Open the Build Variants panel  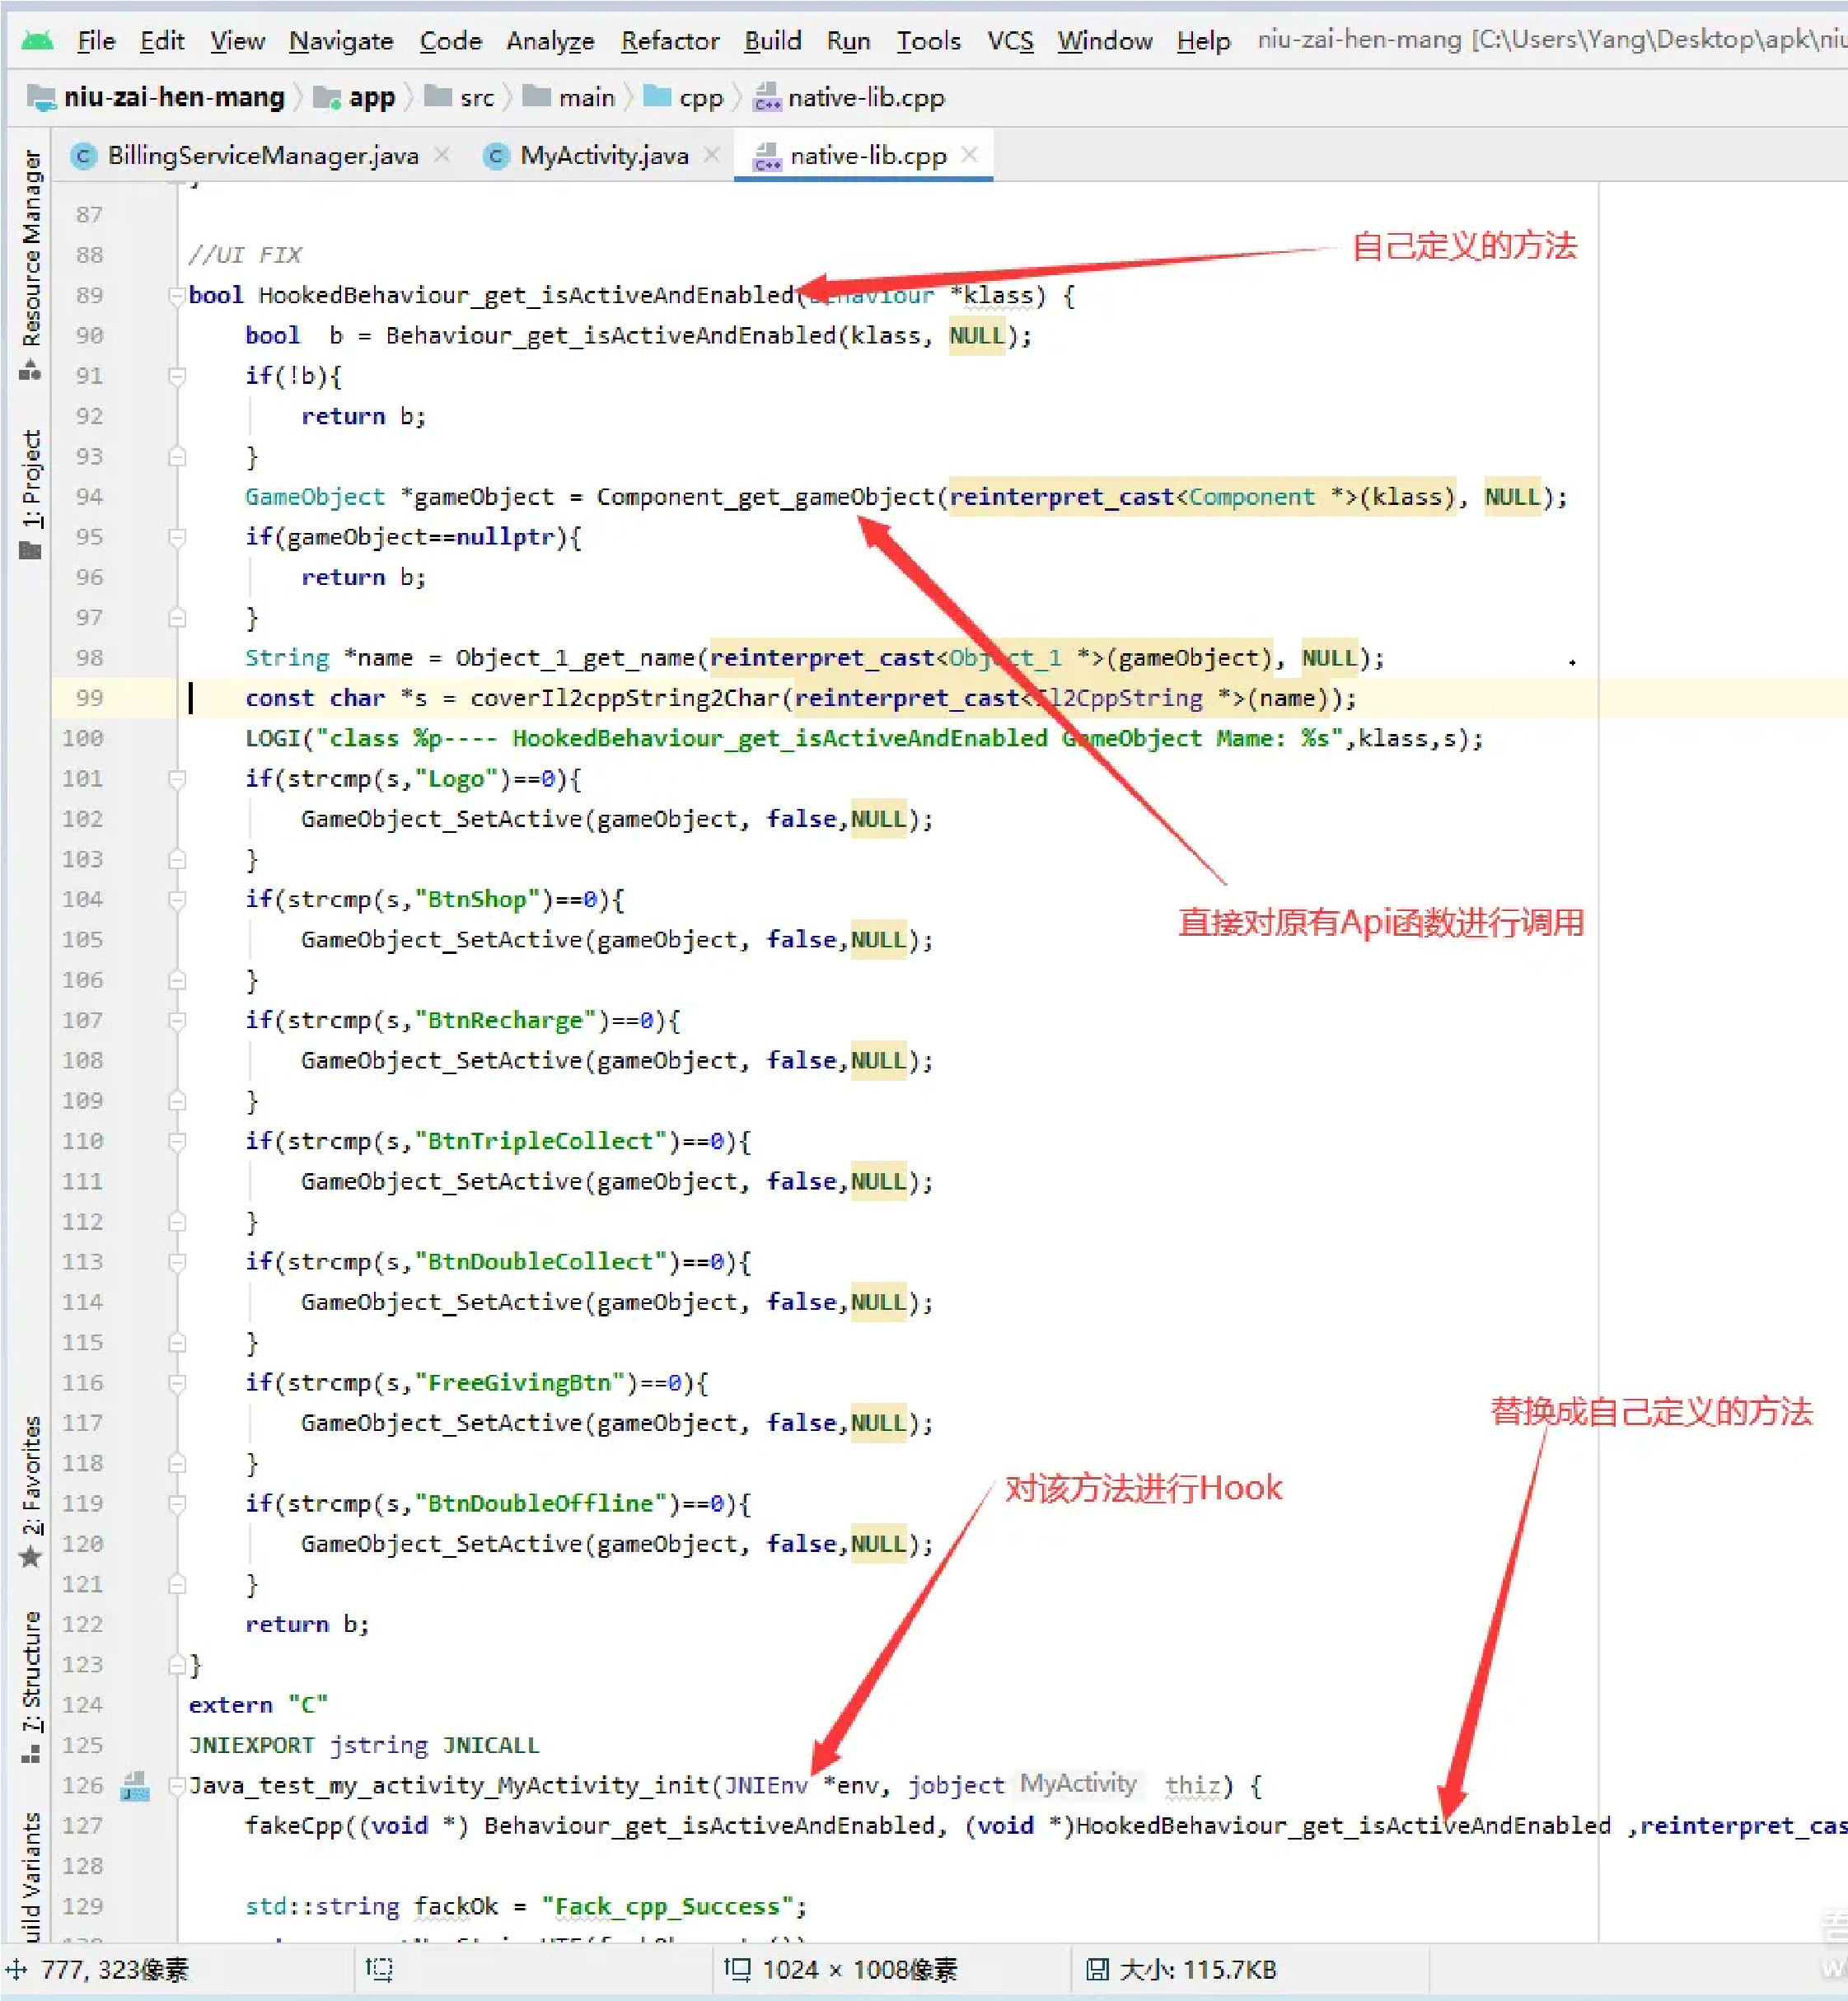coord(31,1875)
